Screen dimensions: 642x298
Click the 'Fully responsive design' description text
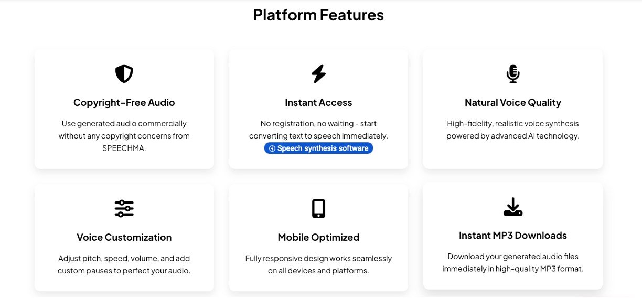(x=318, y=264)
